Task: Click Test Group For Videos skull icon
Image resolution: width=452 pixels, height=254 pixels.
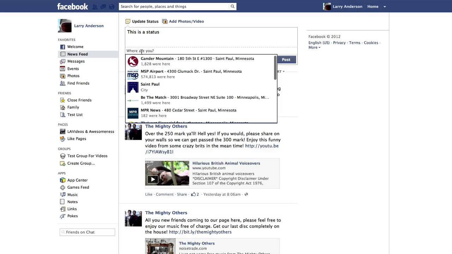Action: point(63,156)
